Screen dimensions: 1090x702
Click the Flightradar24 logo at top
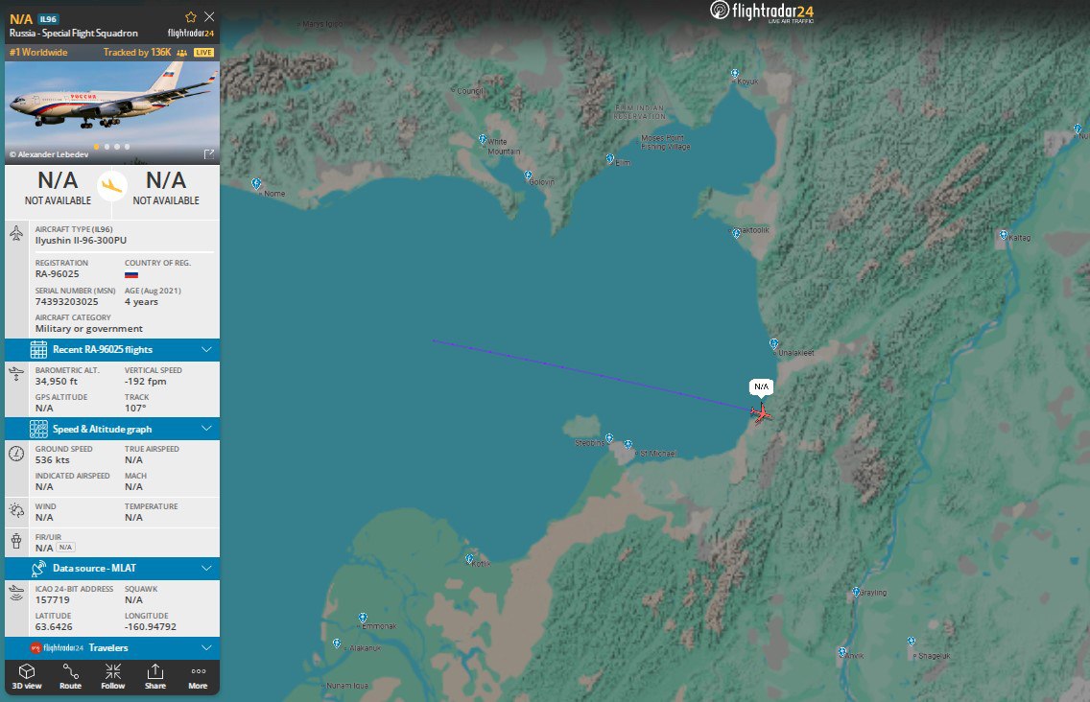point(762,12)
